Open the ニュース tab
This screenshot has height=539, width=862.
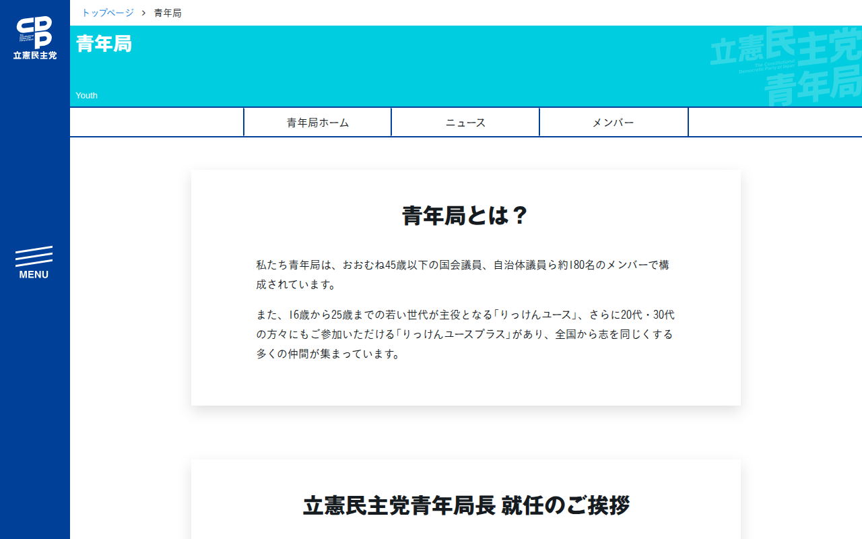click(x=465, y=123)
